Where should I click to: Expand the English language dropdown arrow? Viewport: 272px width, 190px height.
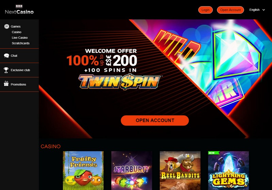(x=263, y=10)
